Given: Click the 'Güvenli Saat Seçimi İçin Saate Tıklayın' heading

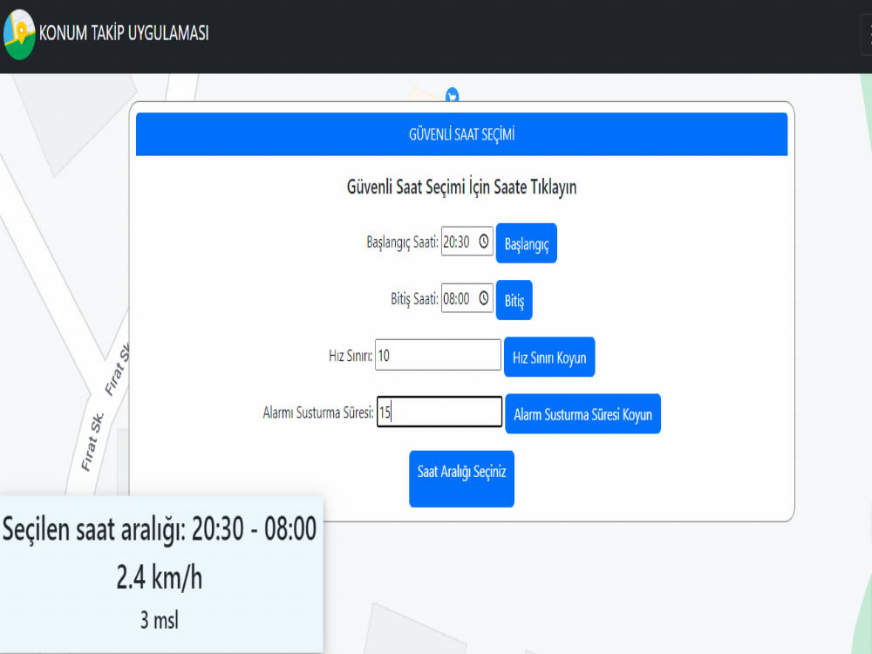Looking at the screenshot, I should click(461, 187).
